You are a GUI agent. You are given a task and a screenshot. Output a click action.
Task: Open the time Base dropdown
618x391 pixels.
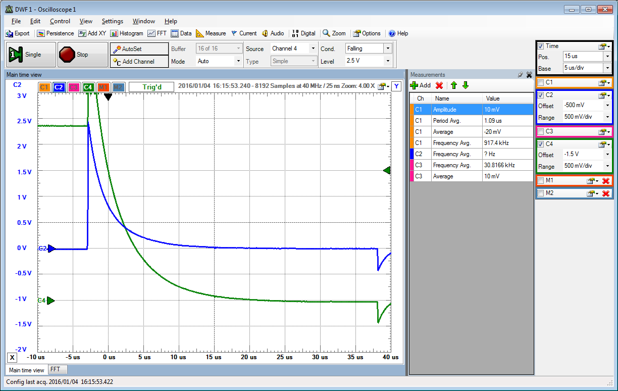point(608,68)
